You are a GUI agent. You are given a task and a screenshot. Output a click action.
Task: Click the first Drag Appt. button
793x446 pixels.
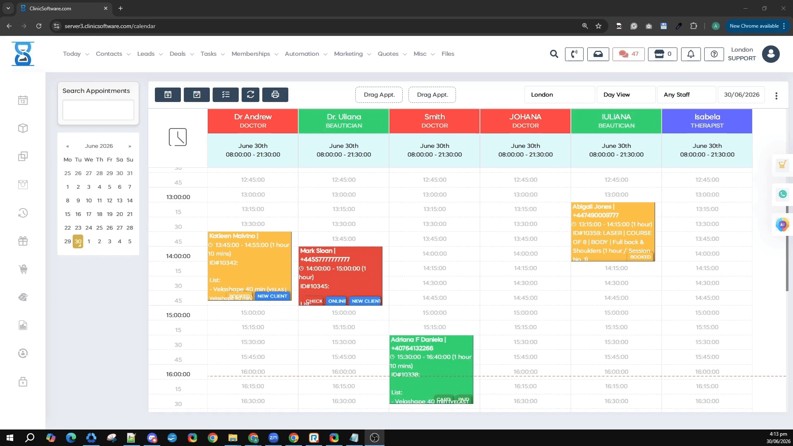pos(379,95)
